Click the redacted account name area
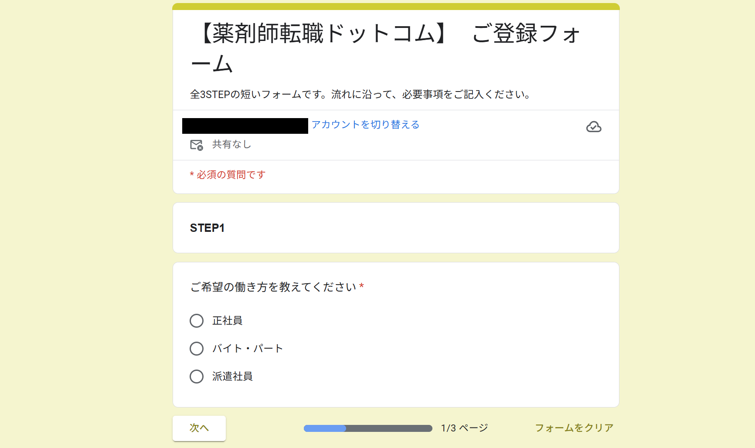The image size is (755, 448). [244, 126]
